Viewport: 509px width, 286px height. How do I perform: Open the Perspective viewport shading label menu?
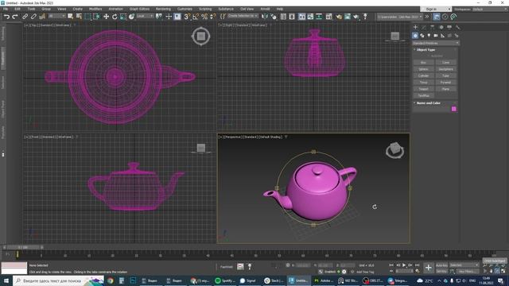(270, 137)
